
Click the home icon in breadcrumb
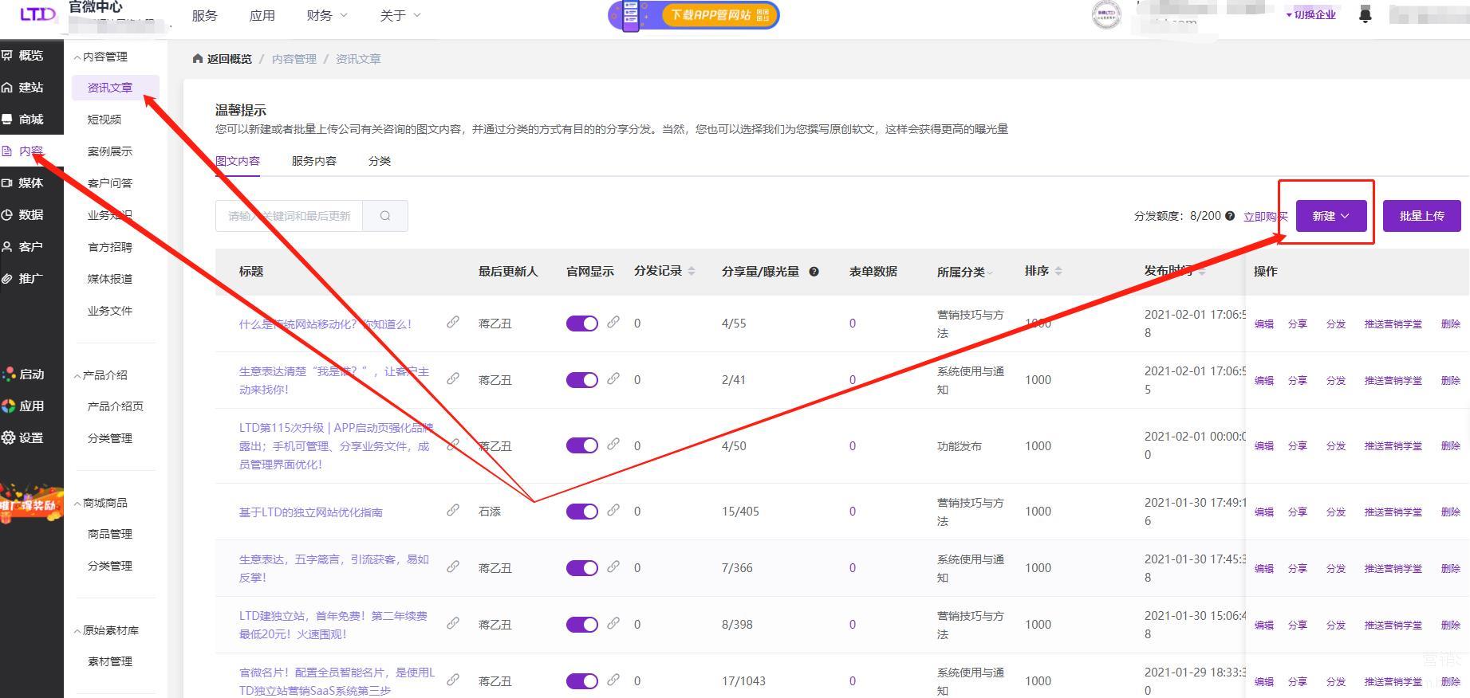(198, 59)
